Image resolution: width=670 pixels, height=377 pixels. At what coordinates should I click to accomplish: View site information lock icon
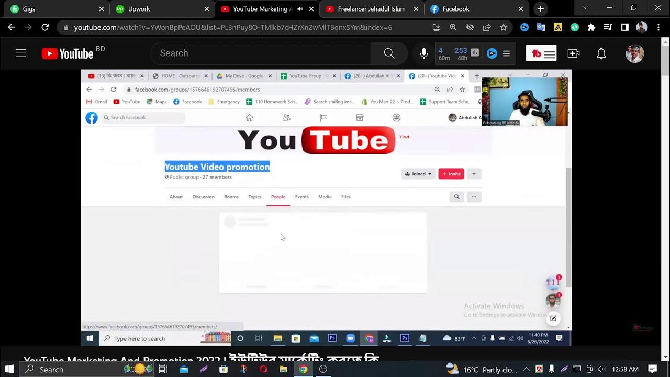[64, 27]
